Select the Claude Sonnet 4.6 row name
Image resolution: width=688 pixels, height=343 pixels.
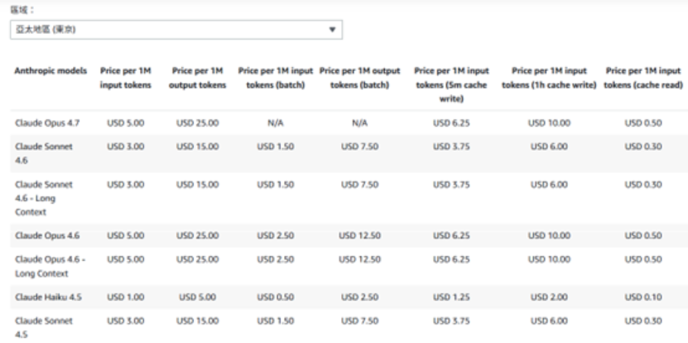(x=44, y=153)
